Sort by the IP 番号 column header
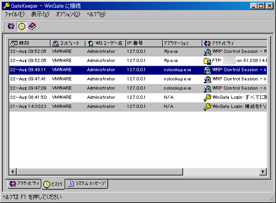276x203 pixels. pyautogui.click(x=144, y=43)
